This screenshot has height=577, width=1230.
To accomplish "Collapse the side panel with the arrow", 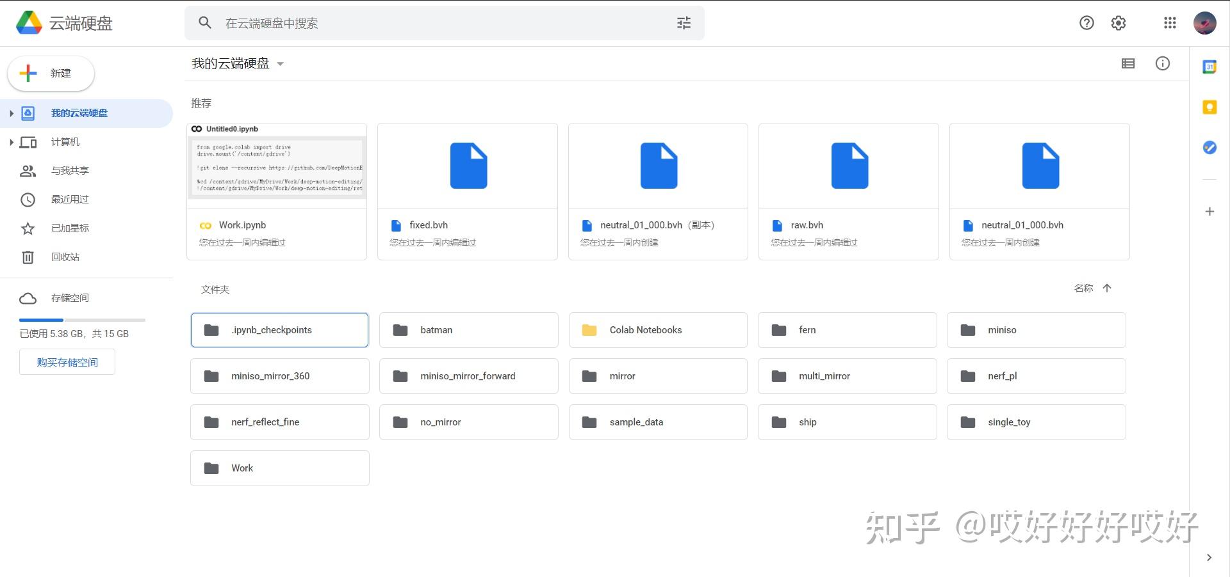I will (1209, 557).
